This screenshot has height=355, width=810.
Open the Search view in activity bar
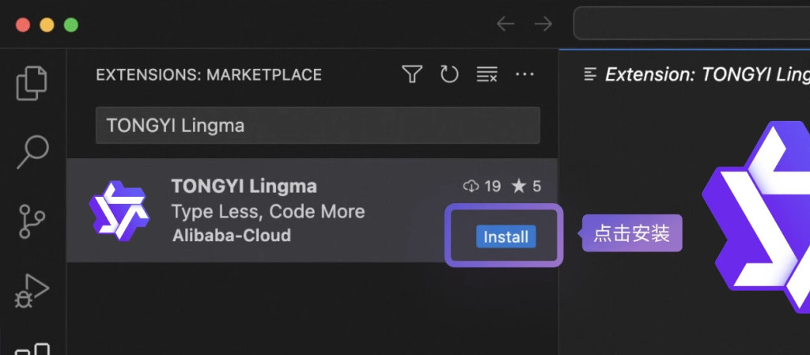pyautogui.click(x=32, y=151)
